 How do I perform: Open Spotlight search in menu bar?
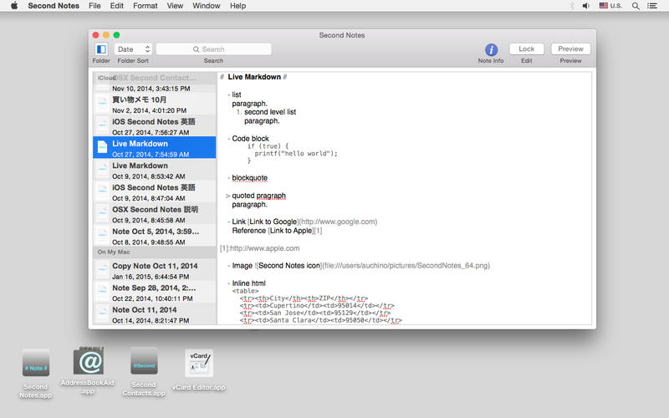636,6
